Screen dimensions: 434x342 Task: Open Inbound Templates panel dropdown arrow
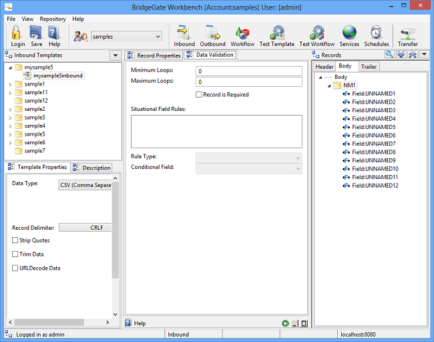[x=116, y=55]
